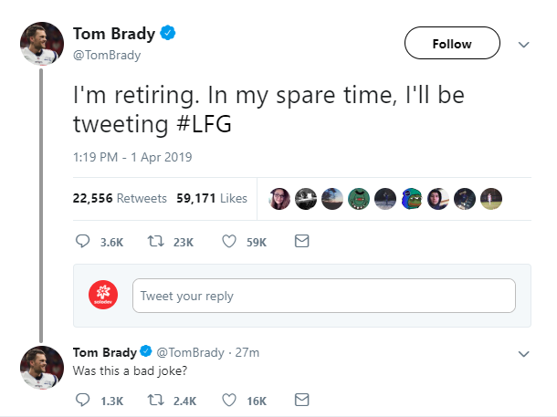557x417 pixels.
Task: Open the #LFG hashtag link
Action: (204, 124)
